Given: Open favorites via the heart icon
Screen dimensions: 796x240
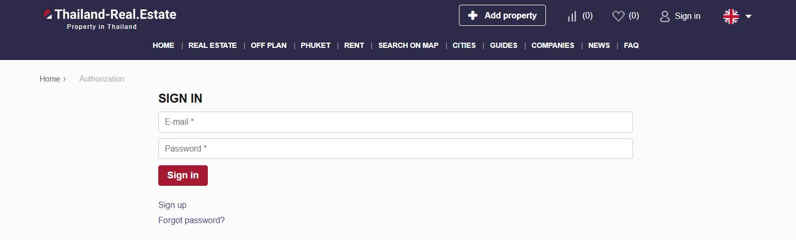Looking at the screenshot, I should (618, 16).
